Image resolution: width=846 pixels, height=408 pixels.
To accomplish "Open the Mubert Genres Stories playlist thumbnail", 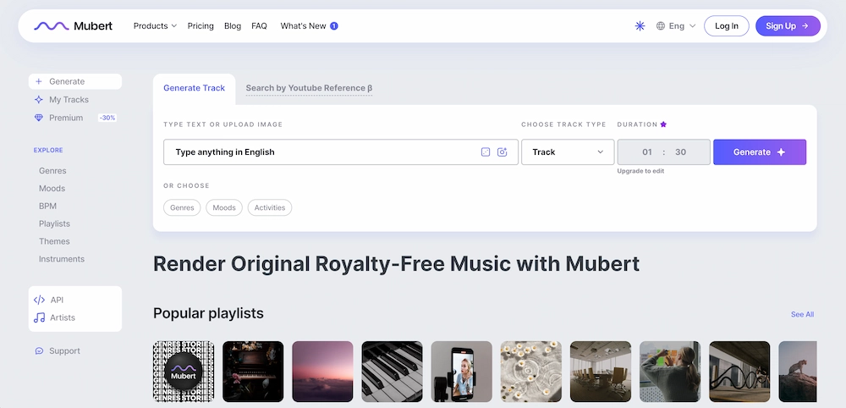I will coord(184,372).
